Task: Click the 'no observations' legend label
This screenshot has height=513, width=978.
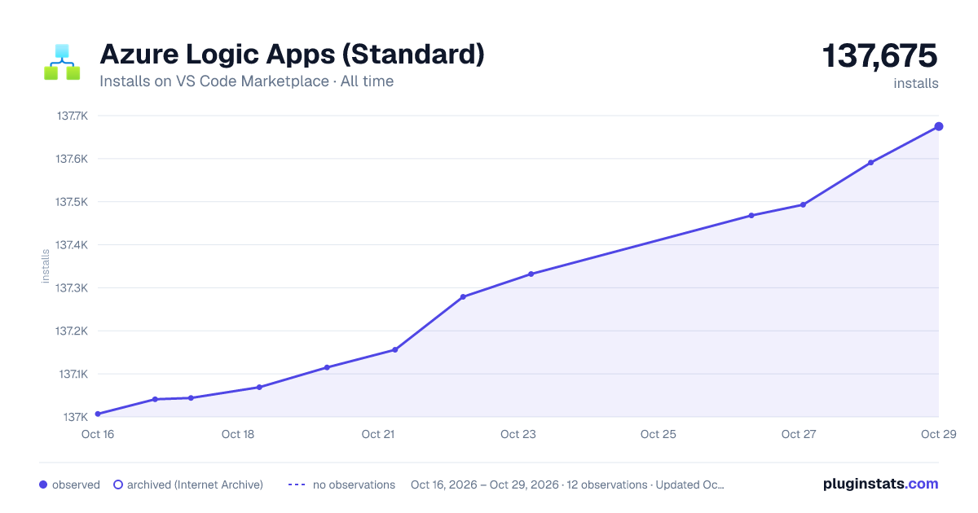Action: coord(354,484)
